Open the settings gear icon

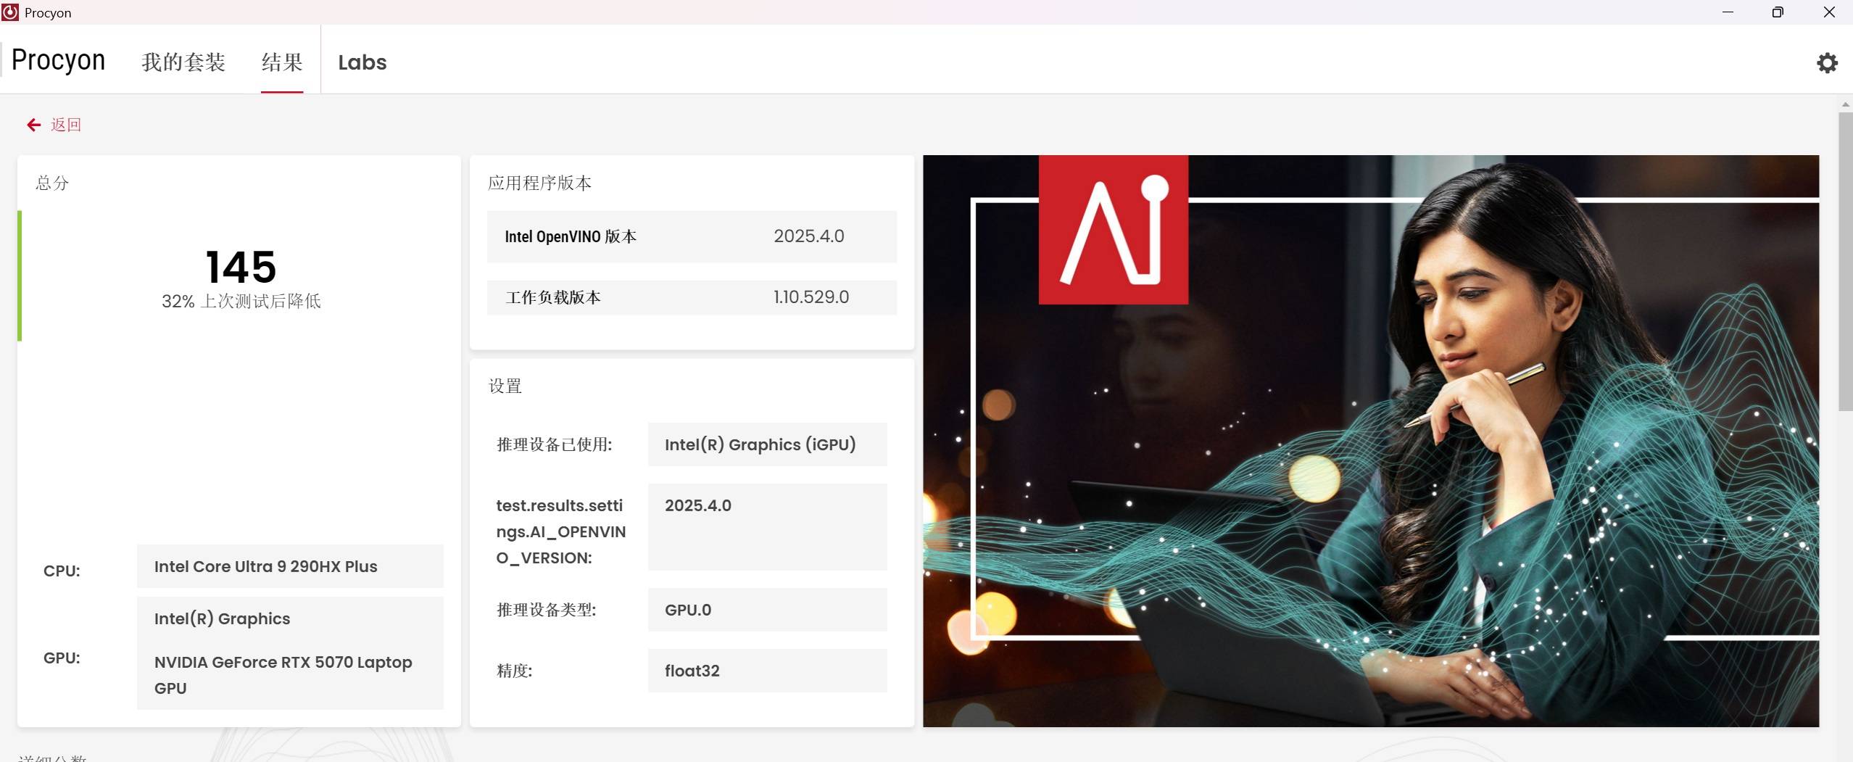click(x=1827, y=63)
